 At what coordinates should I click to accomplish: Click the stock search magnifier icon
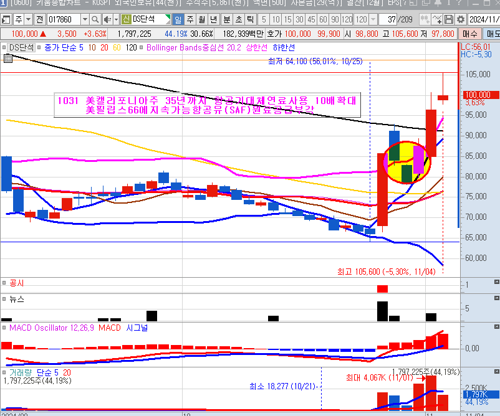[x=96, y=20]
